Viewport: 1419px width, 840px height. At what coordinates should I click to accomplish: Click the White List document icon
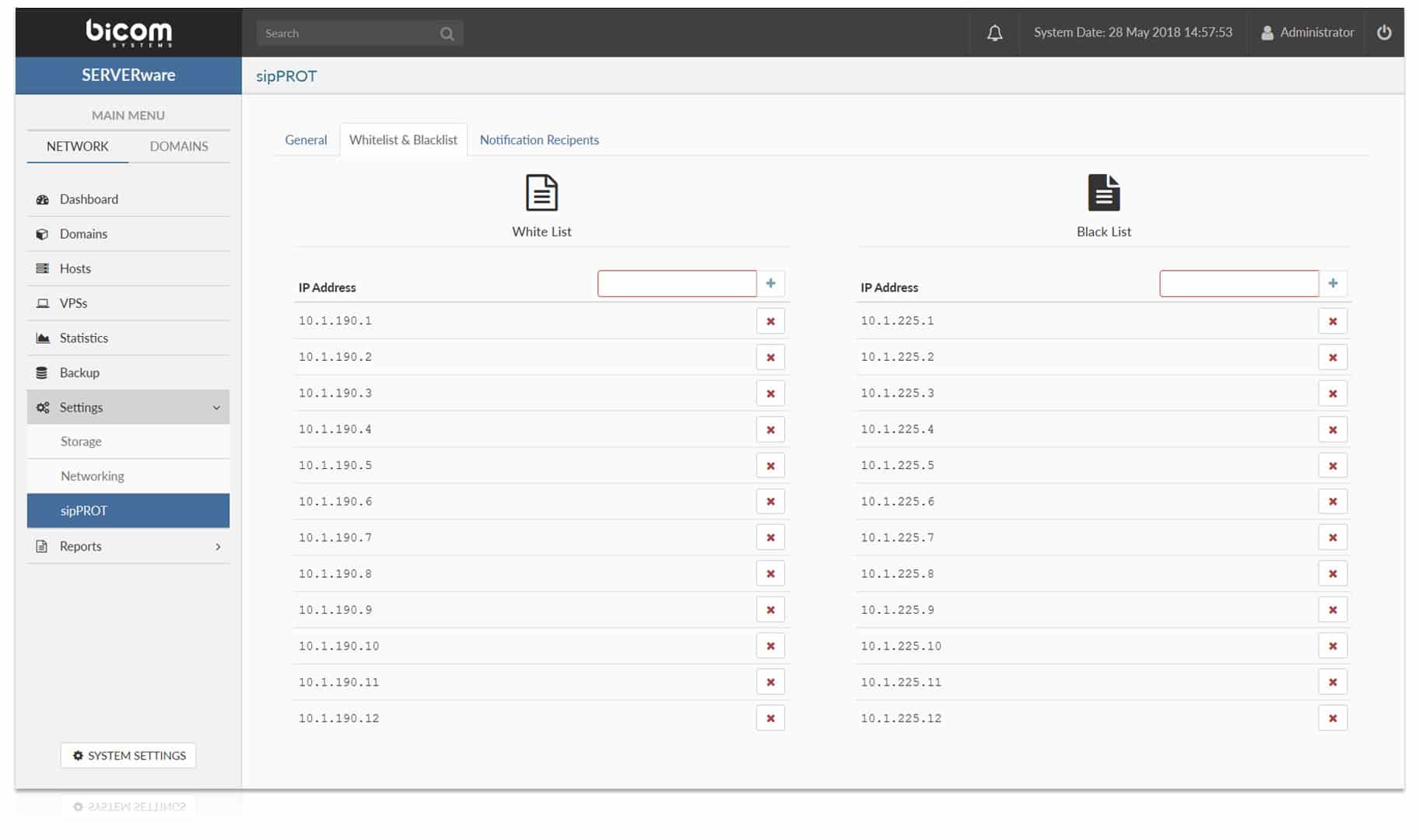coord(541,191)
